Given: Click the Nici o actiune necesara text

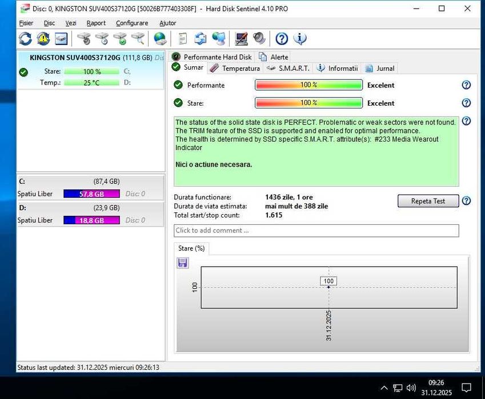Looking at the screenshot, I should point(214,164).
